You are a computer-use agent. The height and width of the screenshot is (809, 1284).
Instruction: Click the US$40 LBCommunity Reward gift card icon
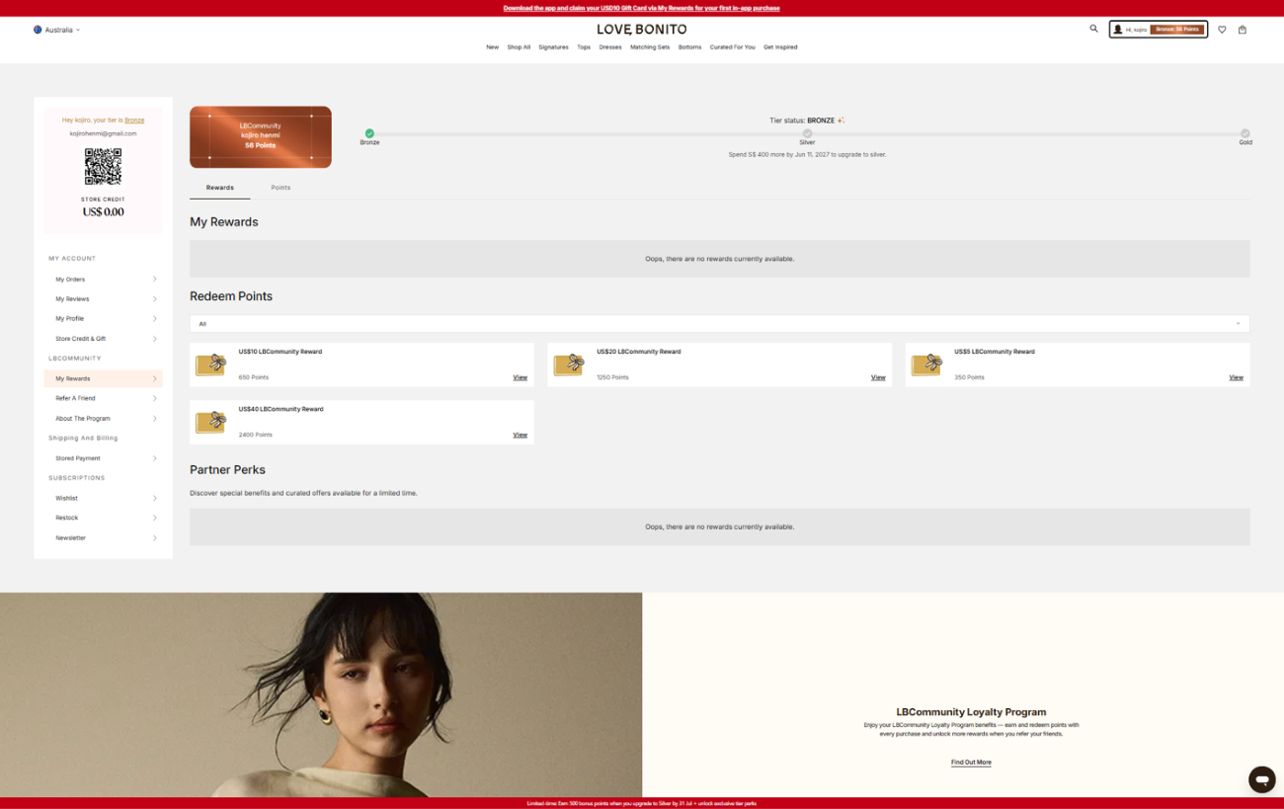211,422
